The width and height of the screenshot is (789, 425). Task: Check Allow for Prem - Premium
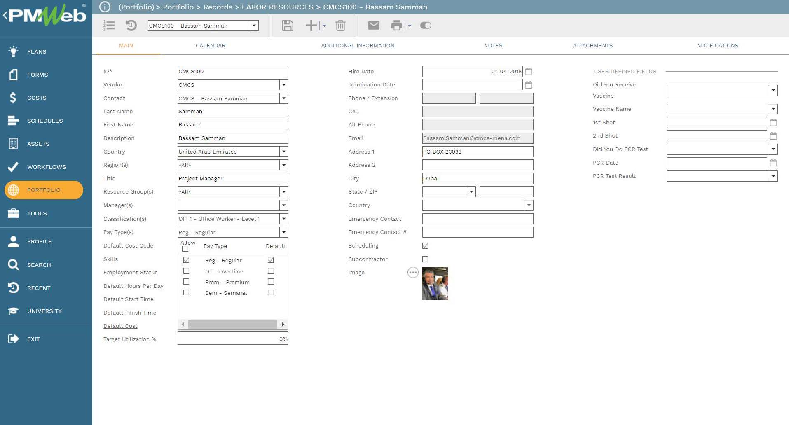click(186, 282)
